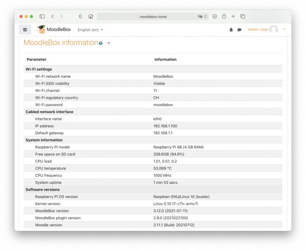Screen dimensions: 306x250
Task: Select regulatory country value CH
Action: 156,98
